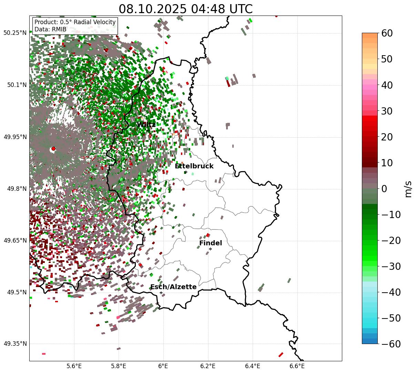Viewport: 416px width, 373px height.
Task: Click the Esch/Alzette location cross marker
Action: pos(161,293)
